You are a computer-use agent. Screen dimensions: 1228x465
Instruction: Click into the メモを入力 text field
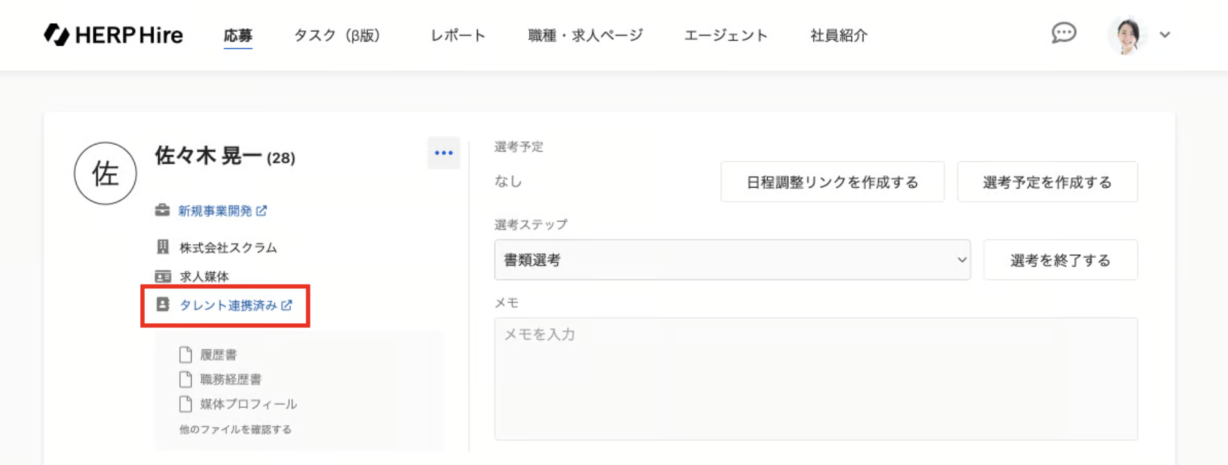point(815,379)
